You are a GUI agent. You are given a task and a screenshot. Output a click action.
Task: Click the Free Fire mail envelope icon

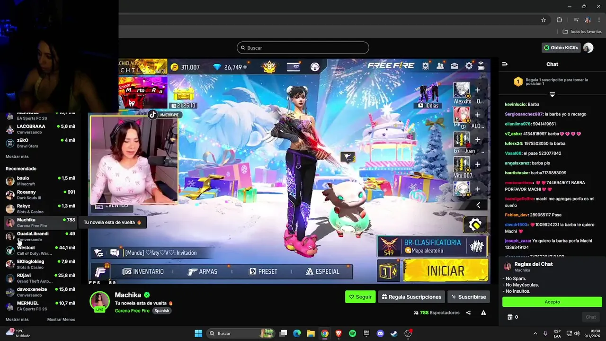(454, 66)
